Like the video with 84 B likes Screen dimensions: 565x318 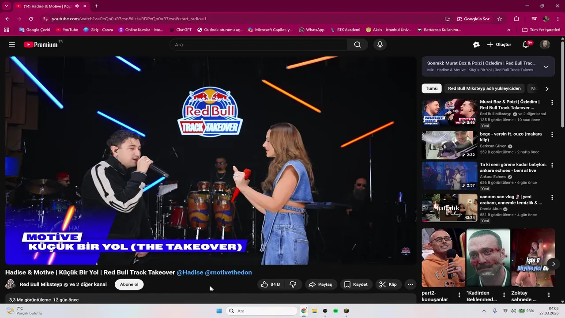tap(271, 284)
